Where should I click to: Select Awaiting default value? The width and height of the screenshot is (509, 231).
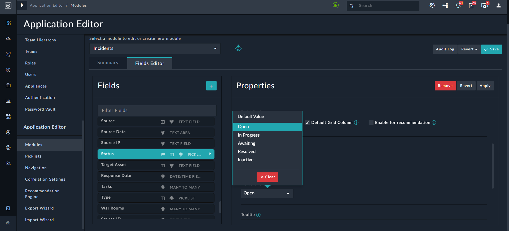(267, 143)
